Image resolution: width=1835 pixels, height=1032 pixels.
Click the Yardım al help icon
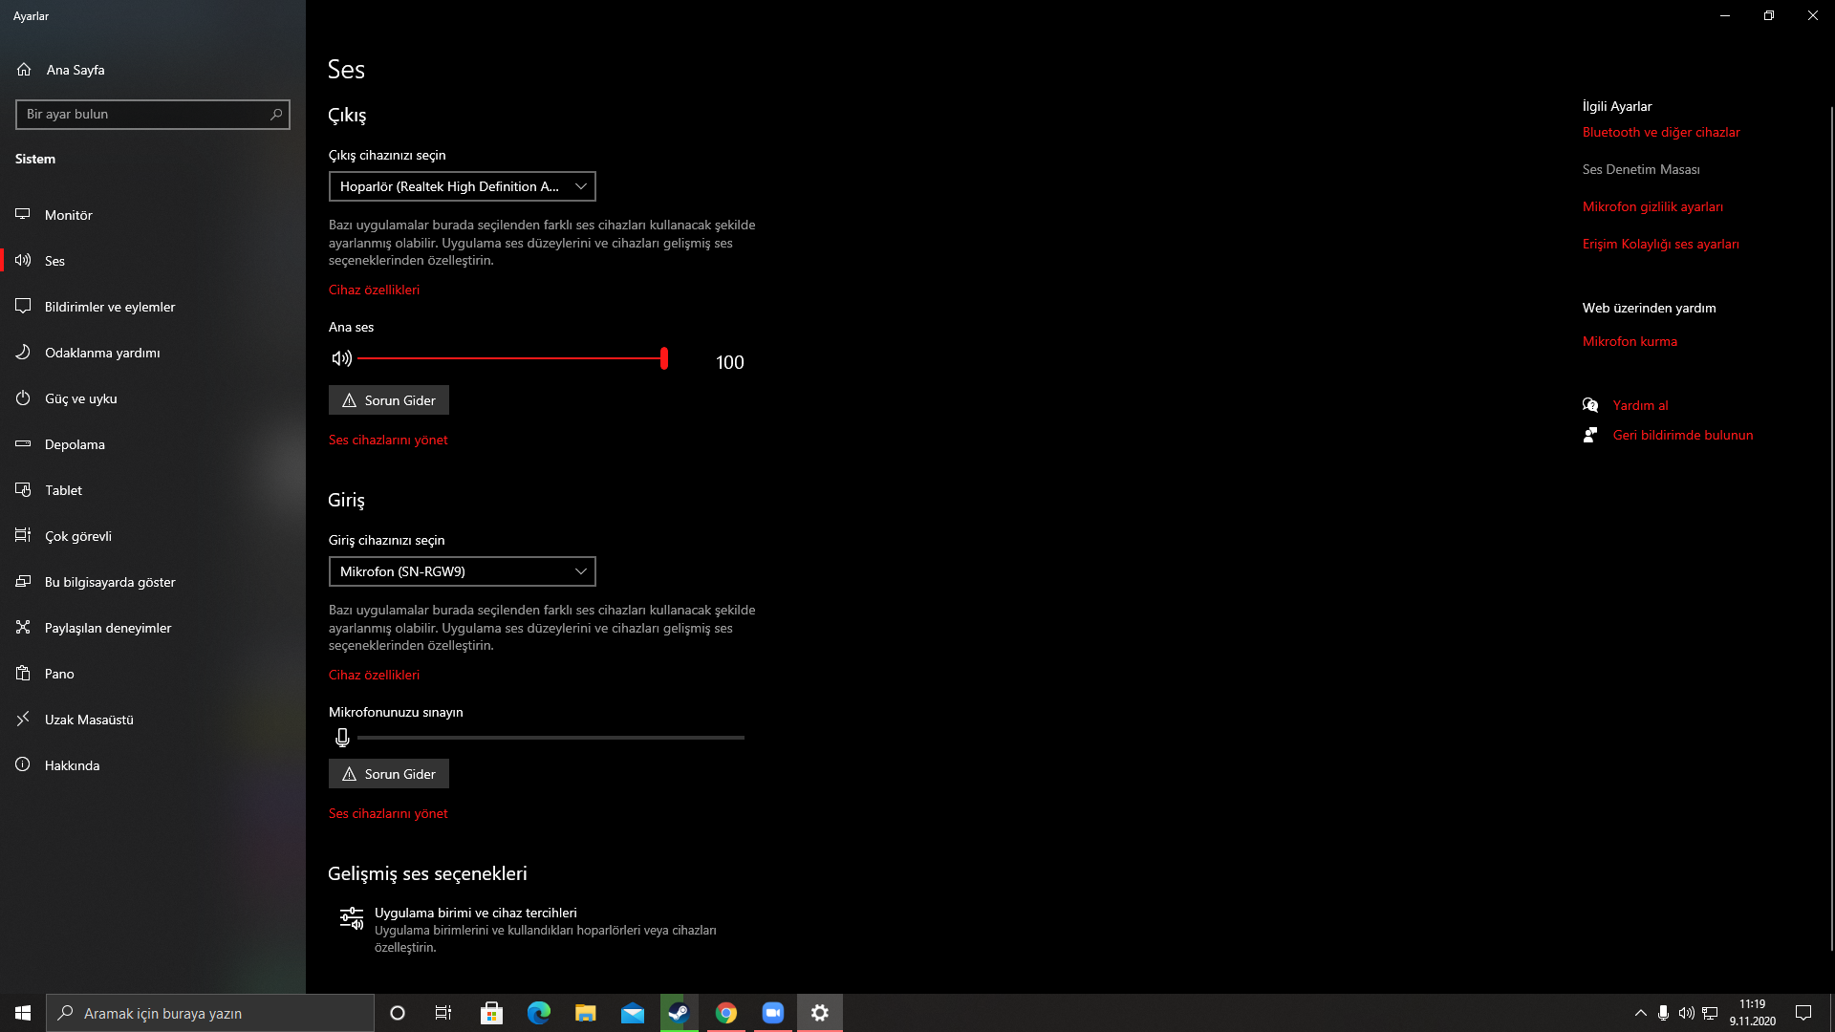click(x=1590, y=405)
